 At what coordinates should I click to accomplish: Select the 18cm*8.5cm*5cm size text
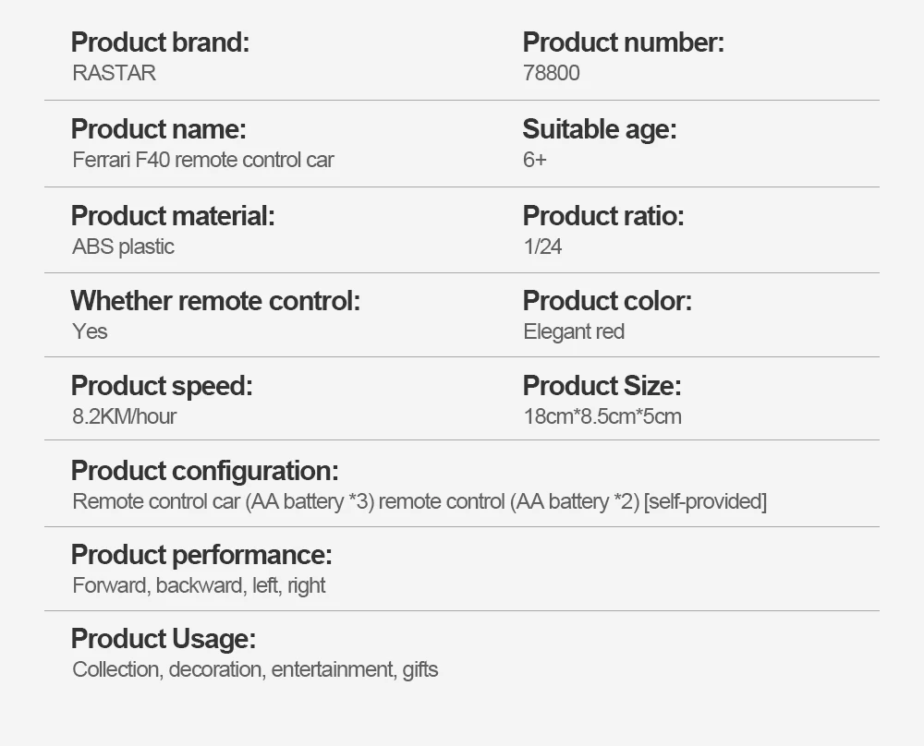[x=602, y=416]
